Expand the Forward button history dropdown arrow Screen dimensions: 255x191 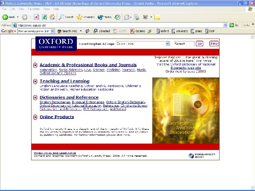pos(30,17)
